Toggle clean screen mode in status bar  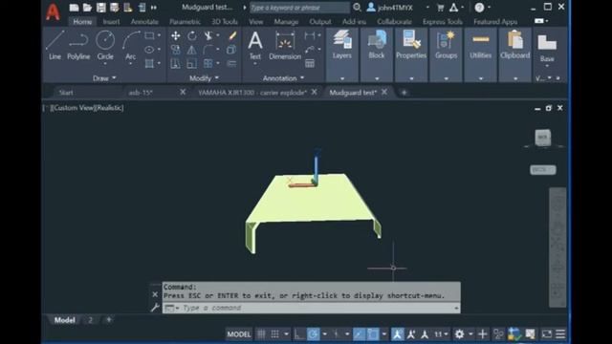(x=546, y=334)
